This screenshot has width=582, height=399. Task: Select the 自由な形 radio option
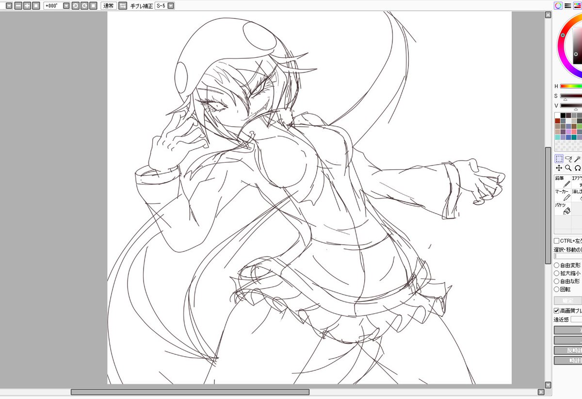click(556, 281)
